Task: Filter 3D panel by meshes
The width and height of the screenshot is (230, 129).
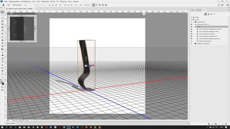Action: (x=208, y=14)
